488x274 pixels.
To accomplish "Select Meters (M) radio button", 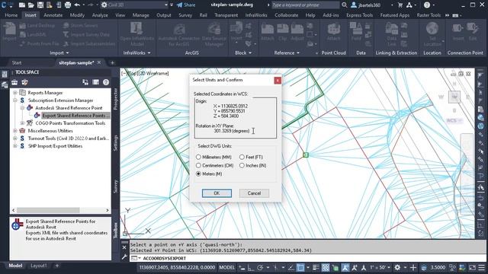I will (x=198, y=174).
